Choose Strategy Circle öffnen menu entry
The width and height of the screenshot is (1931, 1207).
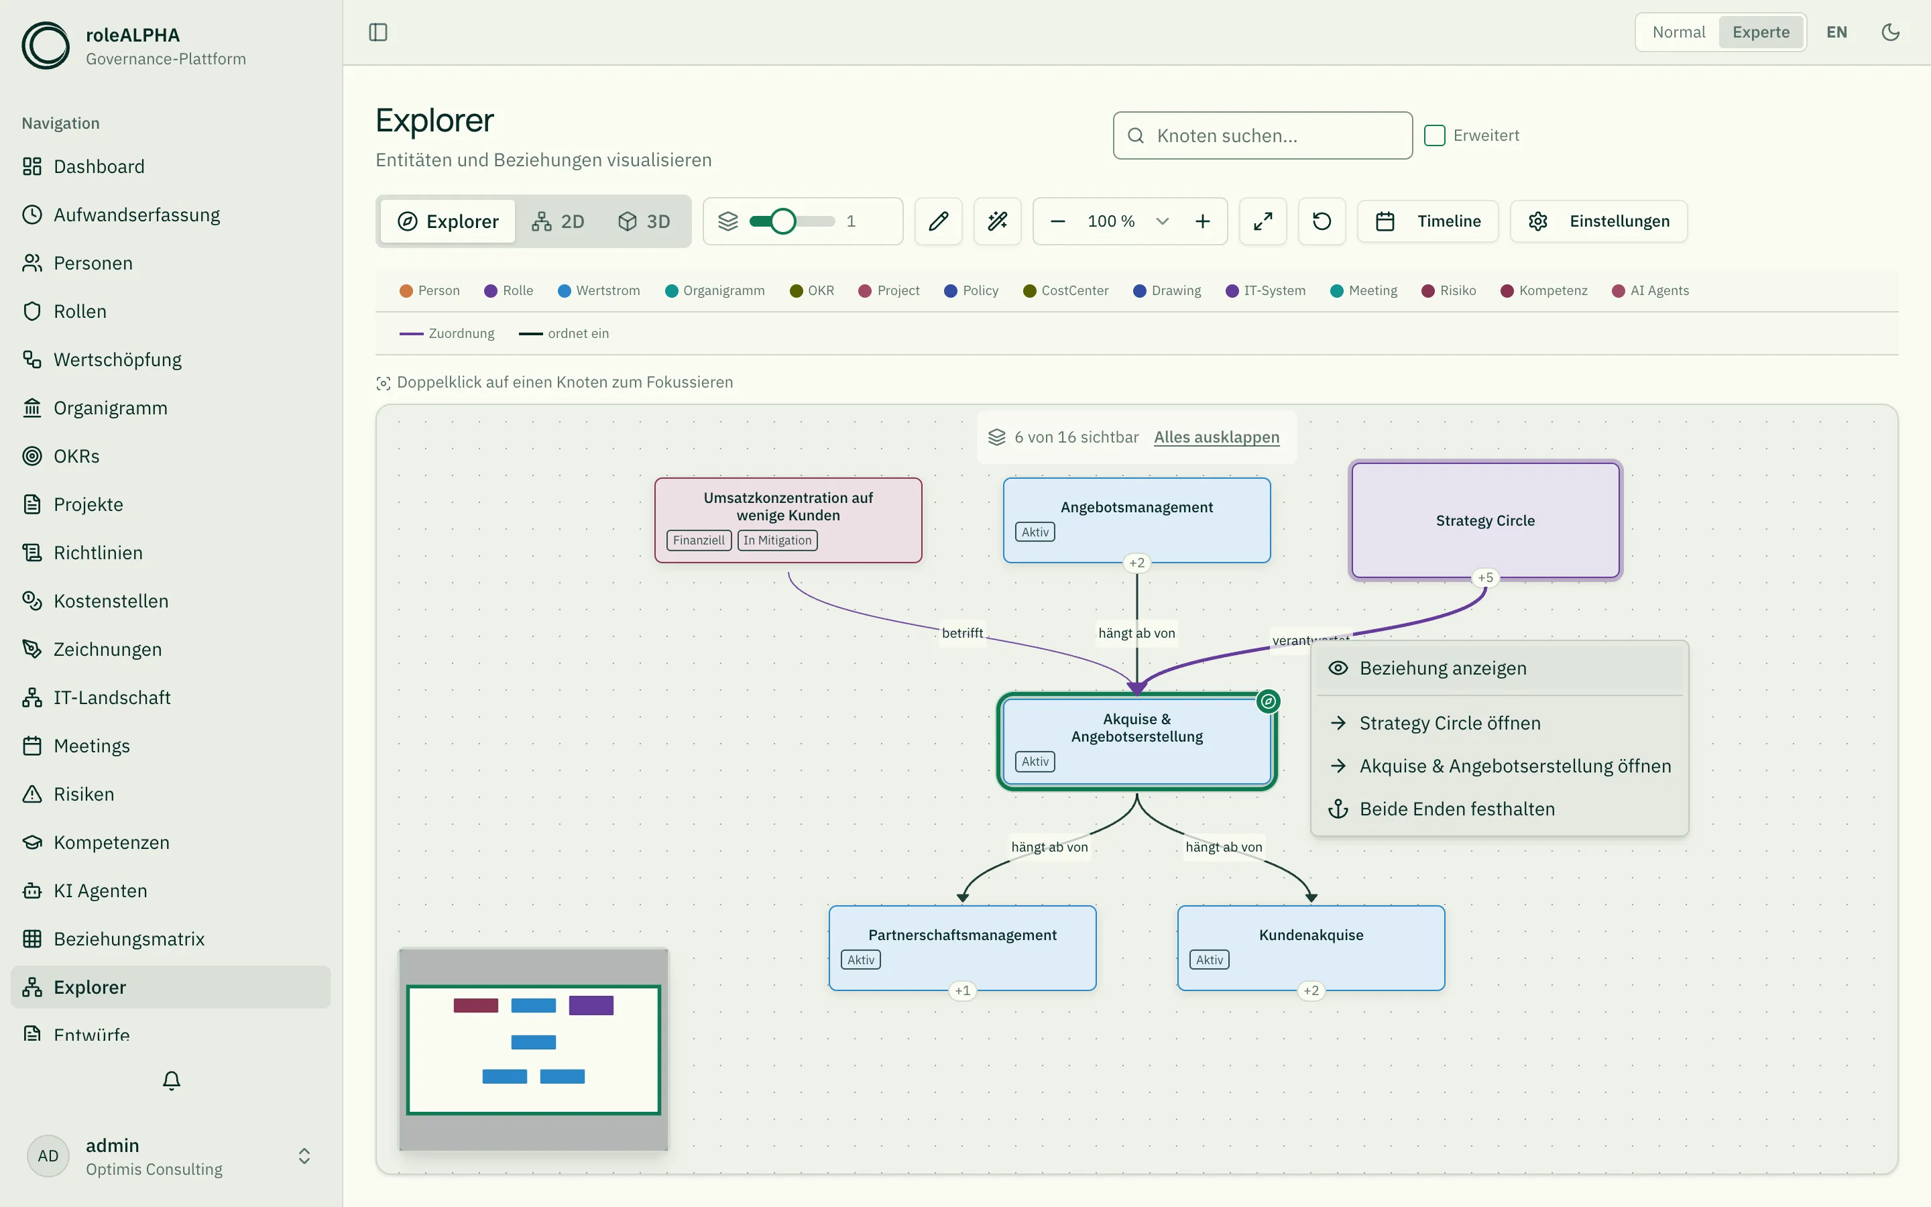point(1499,724)
